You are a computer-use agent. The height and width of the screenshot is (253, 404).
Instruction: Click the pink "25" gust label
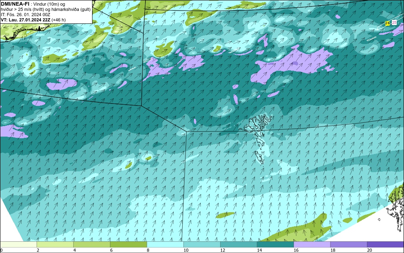(x=394, y=23)
